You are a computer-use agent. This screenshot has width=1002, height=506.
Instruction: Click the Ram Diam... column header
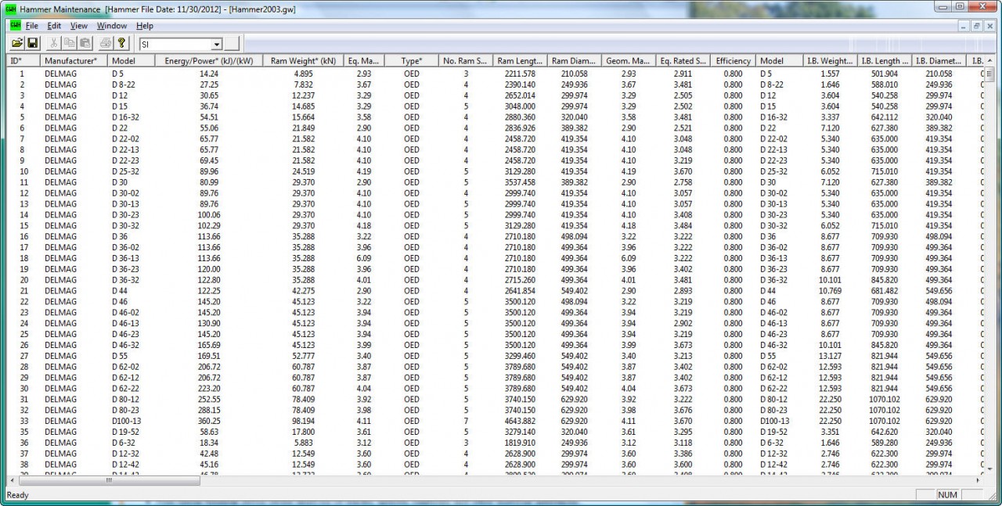tap(575, 61)
